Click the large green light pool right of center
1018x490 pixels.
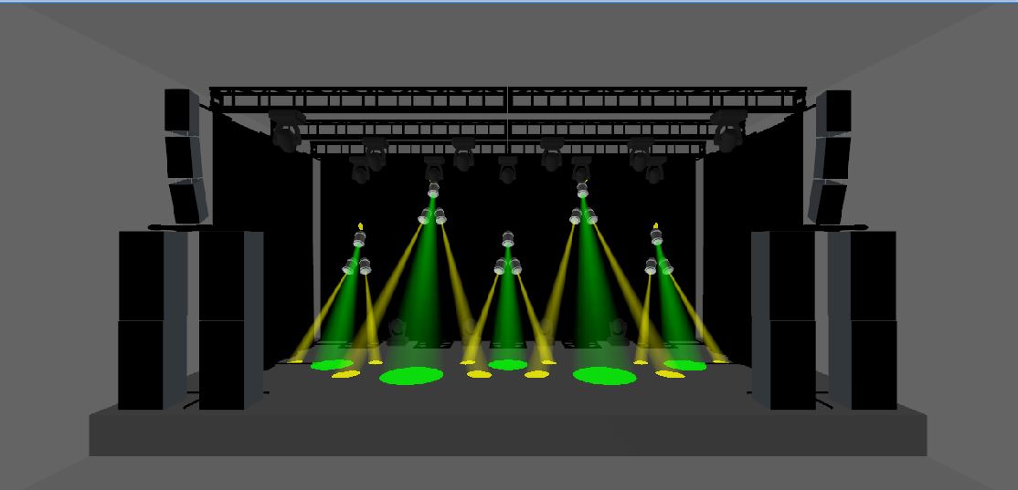point(604,375)
